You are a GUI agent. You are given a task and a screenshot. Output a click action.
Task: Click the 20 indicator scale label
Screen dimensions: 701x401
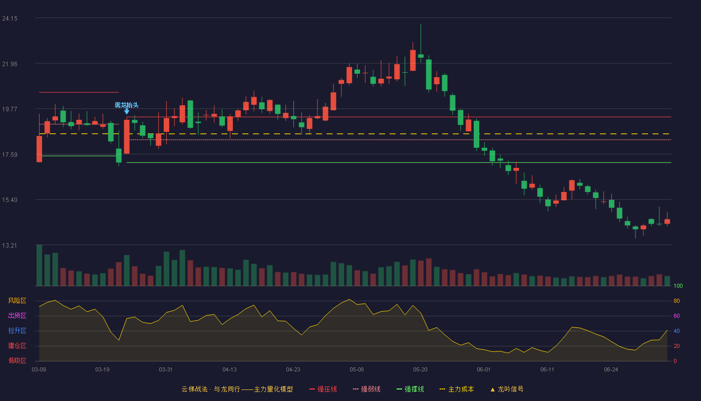pyautogui.click(x=676, y=346)
